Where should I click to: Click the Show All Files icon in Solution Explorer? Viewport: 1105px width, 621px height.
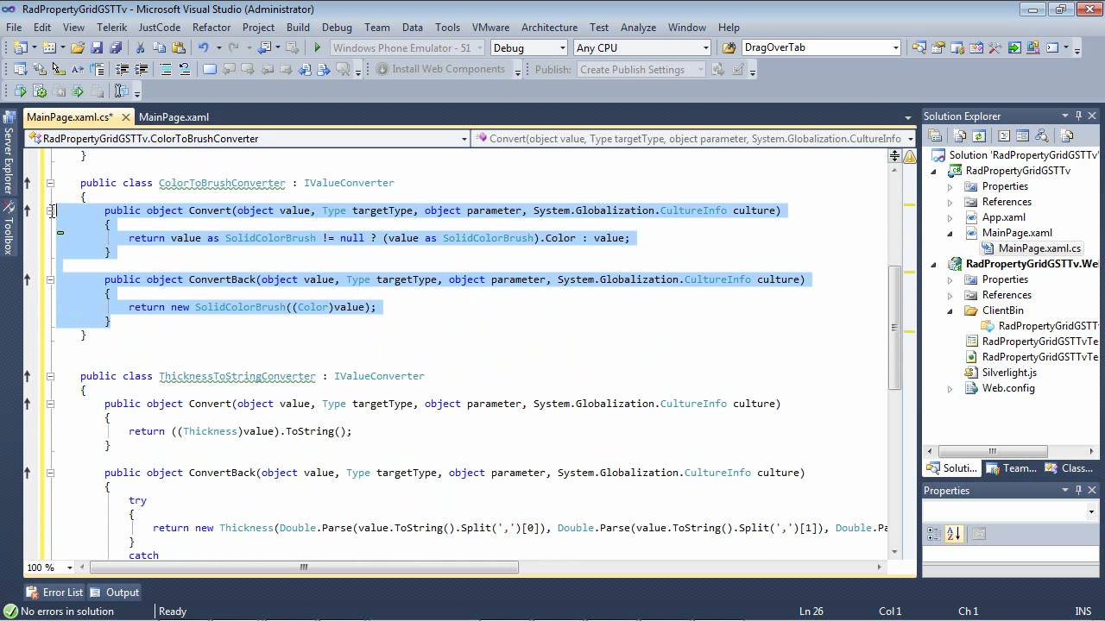coord(960,135)
